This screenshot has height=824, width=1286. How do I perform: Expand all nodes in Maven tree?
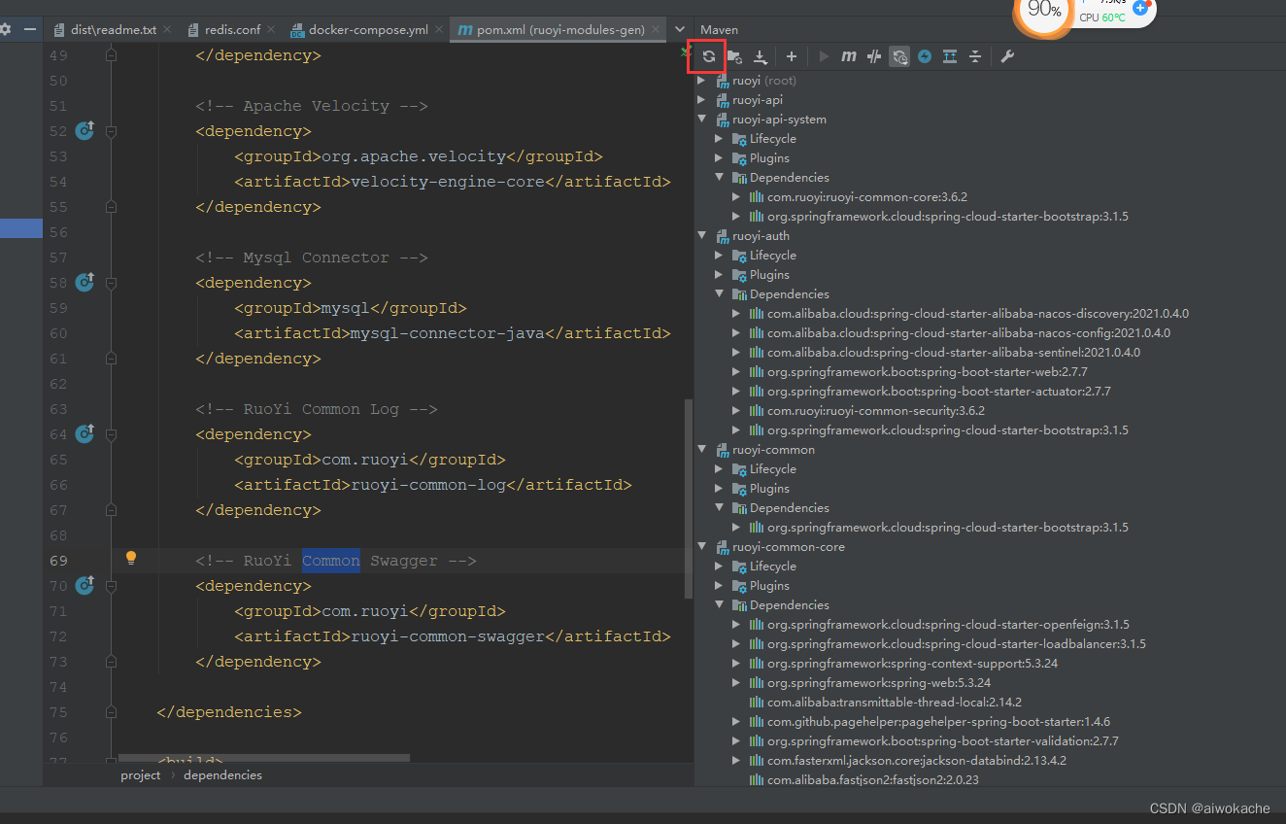pos(950,56)
